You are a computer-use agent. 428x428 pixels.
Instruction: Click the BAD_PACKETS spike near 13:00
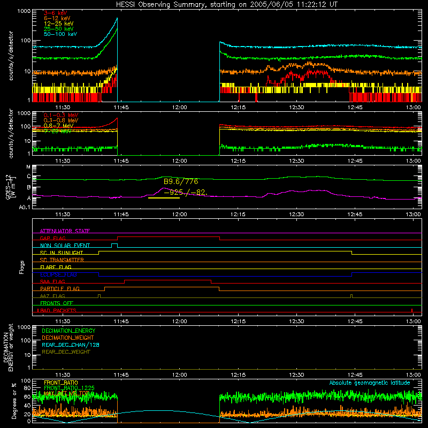(412, 310)
